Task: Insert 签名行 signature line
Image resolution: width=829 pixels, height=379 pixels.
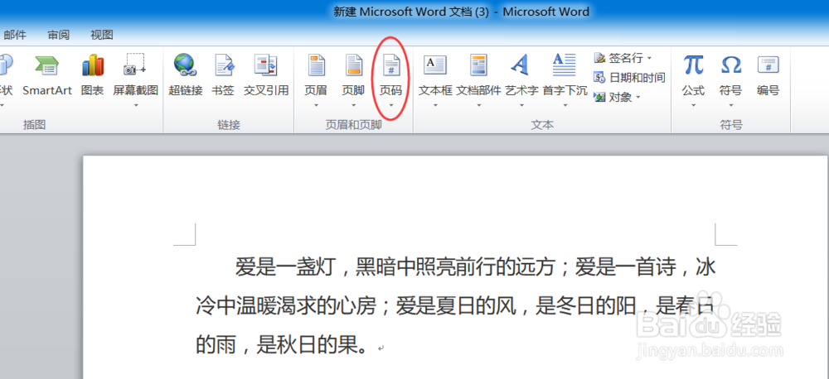Action: (x=623, y=58)
